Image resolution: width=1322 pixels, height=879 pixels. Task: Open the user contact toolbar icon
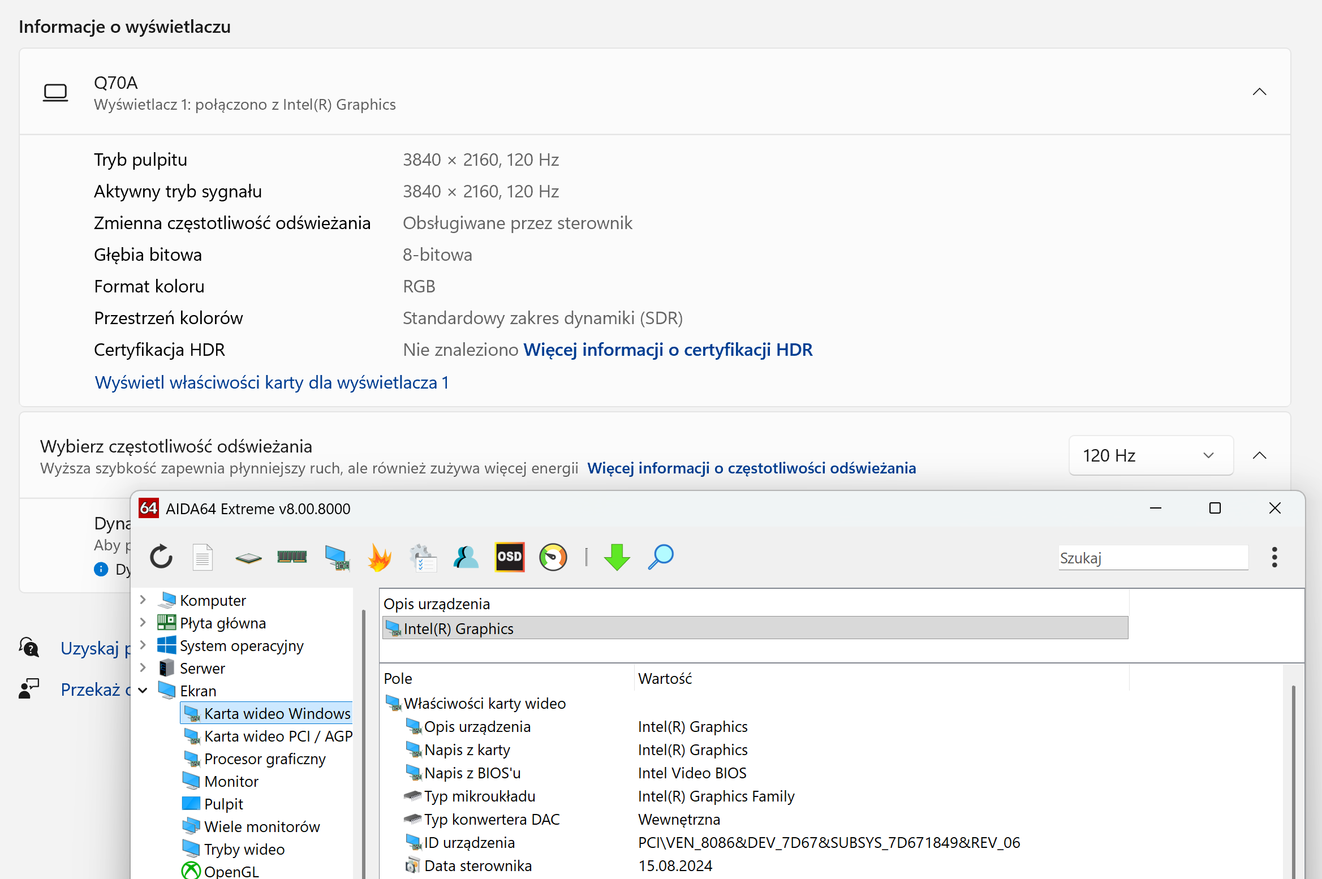pyautogui.click(x=466, y=557)
